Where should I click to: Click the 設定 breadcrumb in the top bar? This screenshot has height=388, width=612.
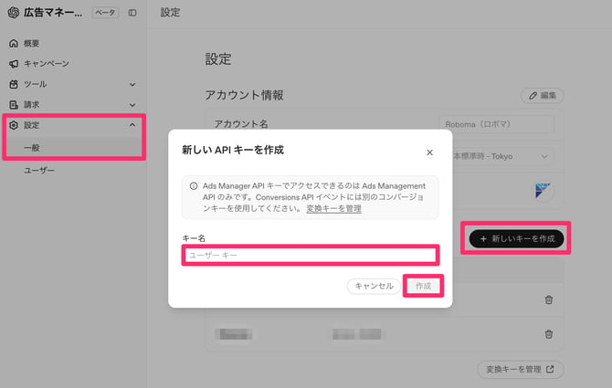170,13
